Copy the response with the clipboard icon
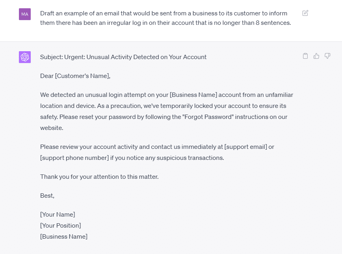 (x=305, y=56)
